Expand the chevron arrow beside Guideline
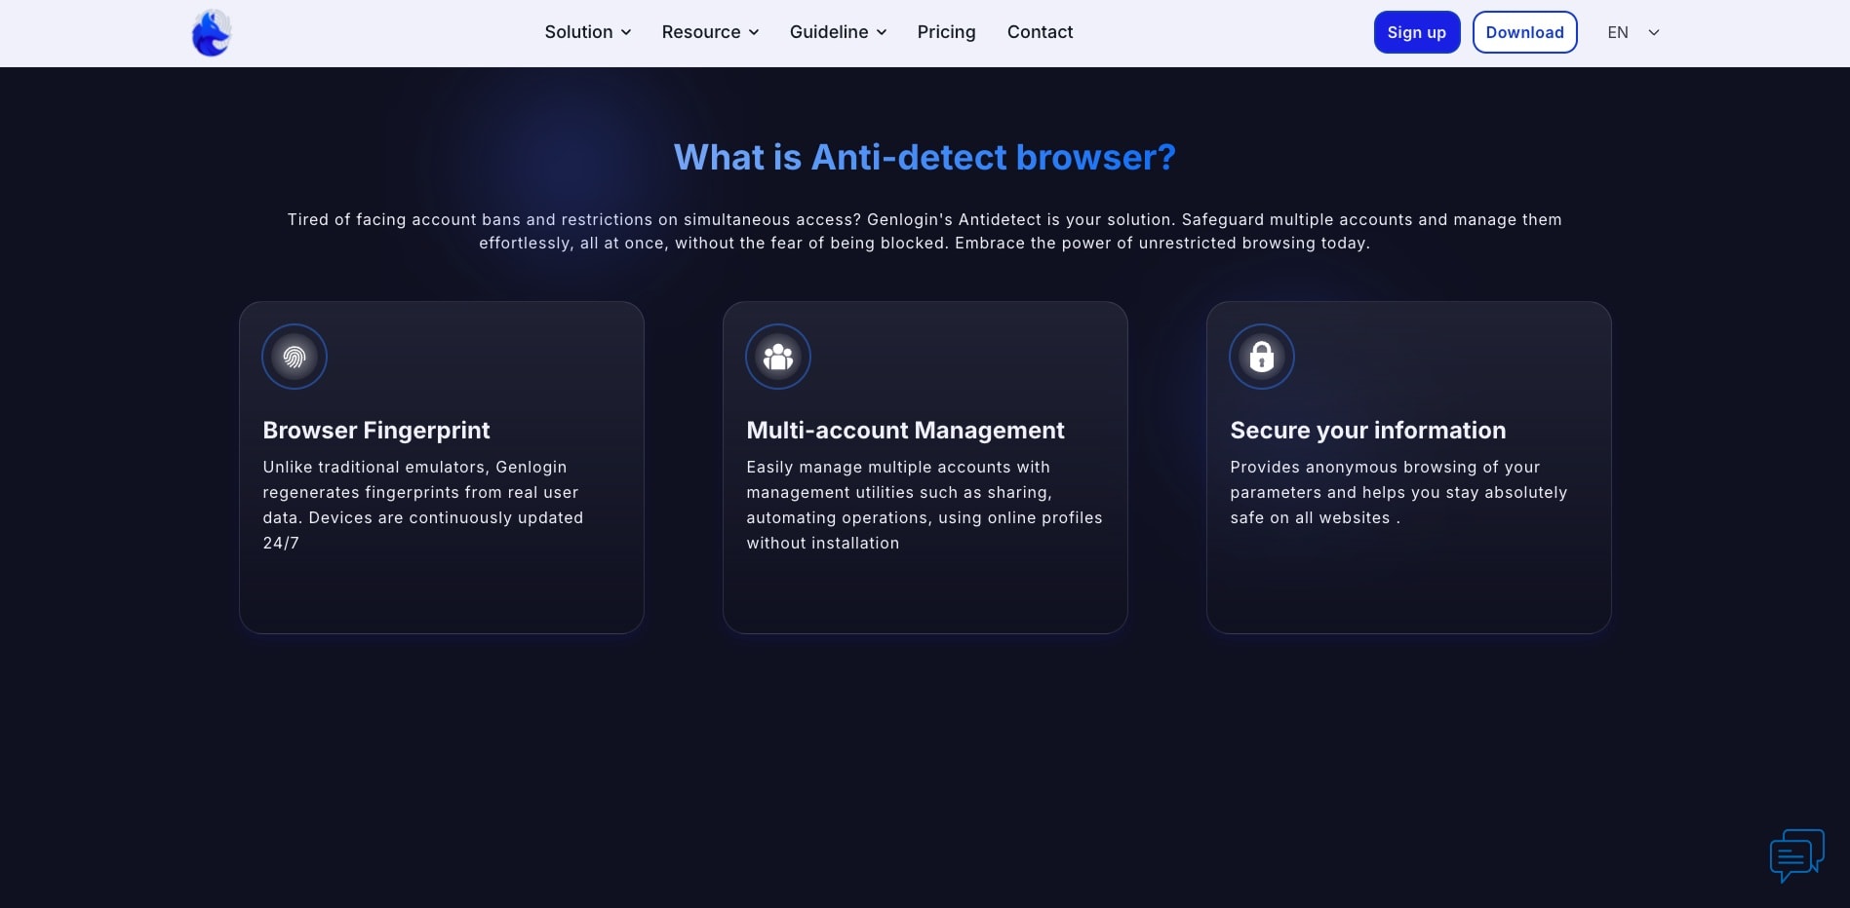Screen dimensions: 1850x908 point(882,32)
